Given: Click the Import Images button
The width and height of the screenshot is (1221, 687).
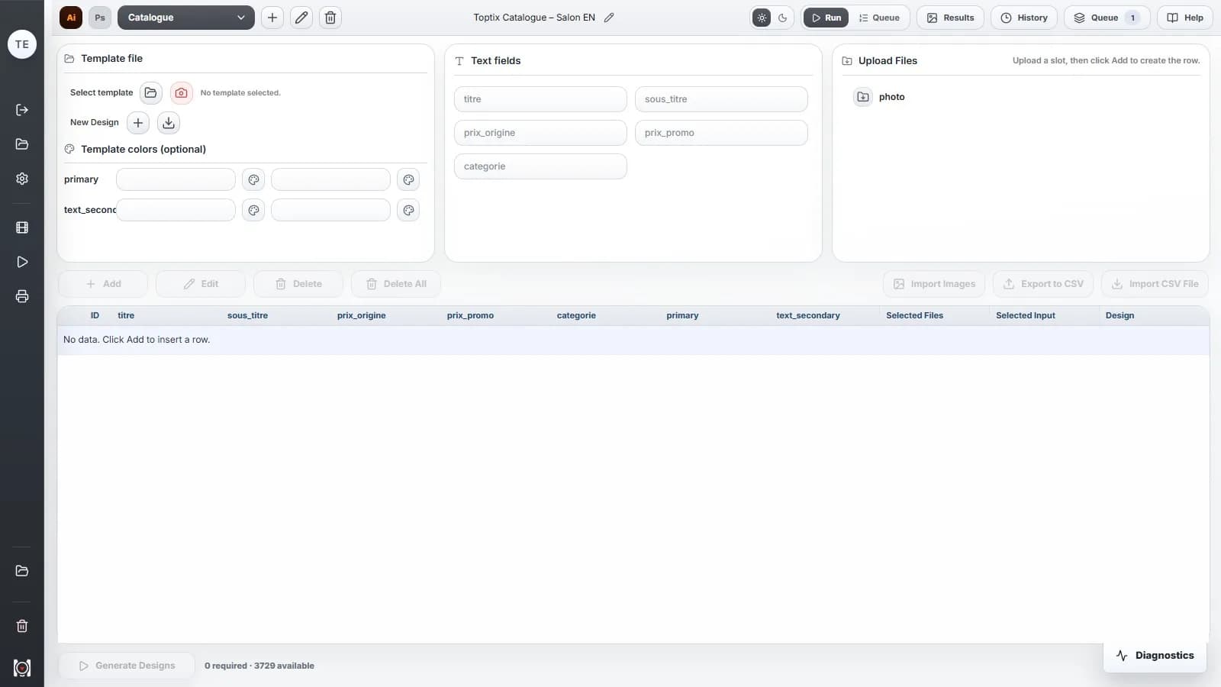Looking at the screenshot, I should pos(934,284).
